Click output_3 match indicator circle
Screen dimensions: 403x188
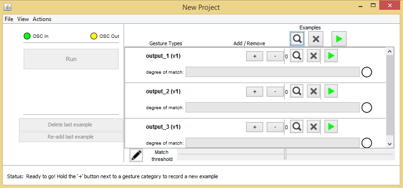(367, 143)
